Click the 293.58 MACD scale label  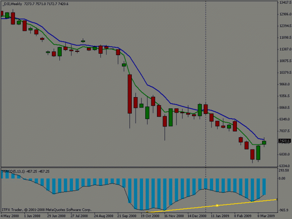(285, 170)
